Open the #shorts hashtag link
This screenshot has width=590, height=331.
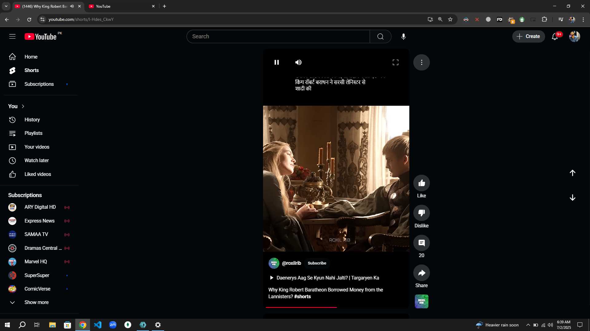tap(302, 296)
